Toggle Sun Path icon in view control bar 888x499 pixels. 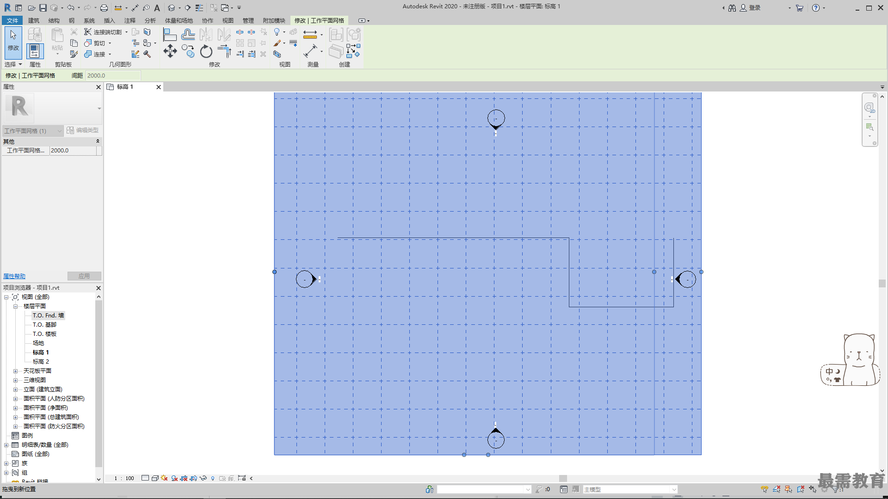click(x=165, y=478)
